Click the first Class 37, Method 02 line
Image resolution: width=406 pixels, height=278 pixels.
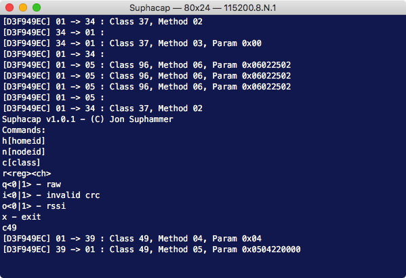(x=102, y=22)
